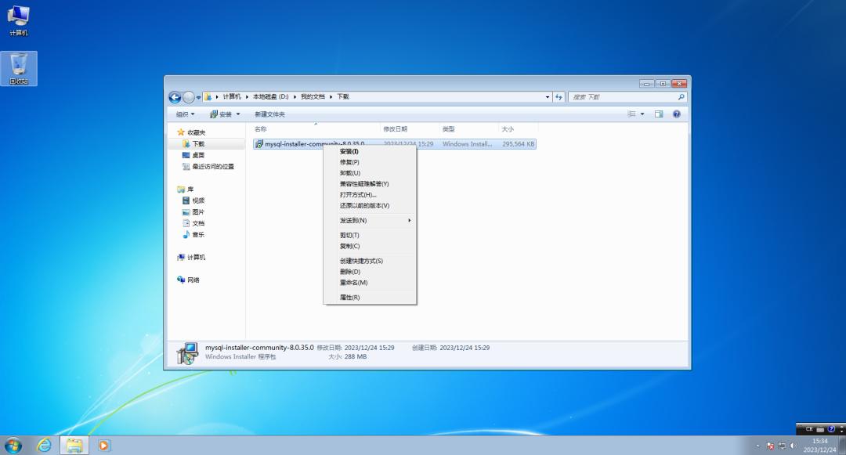Expand the arrow after 计算机 in path
Image resolution: width=846 pixels, height=455 pixels.
point(247,97)
